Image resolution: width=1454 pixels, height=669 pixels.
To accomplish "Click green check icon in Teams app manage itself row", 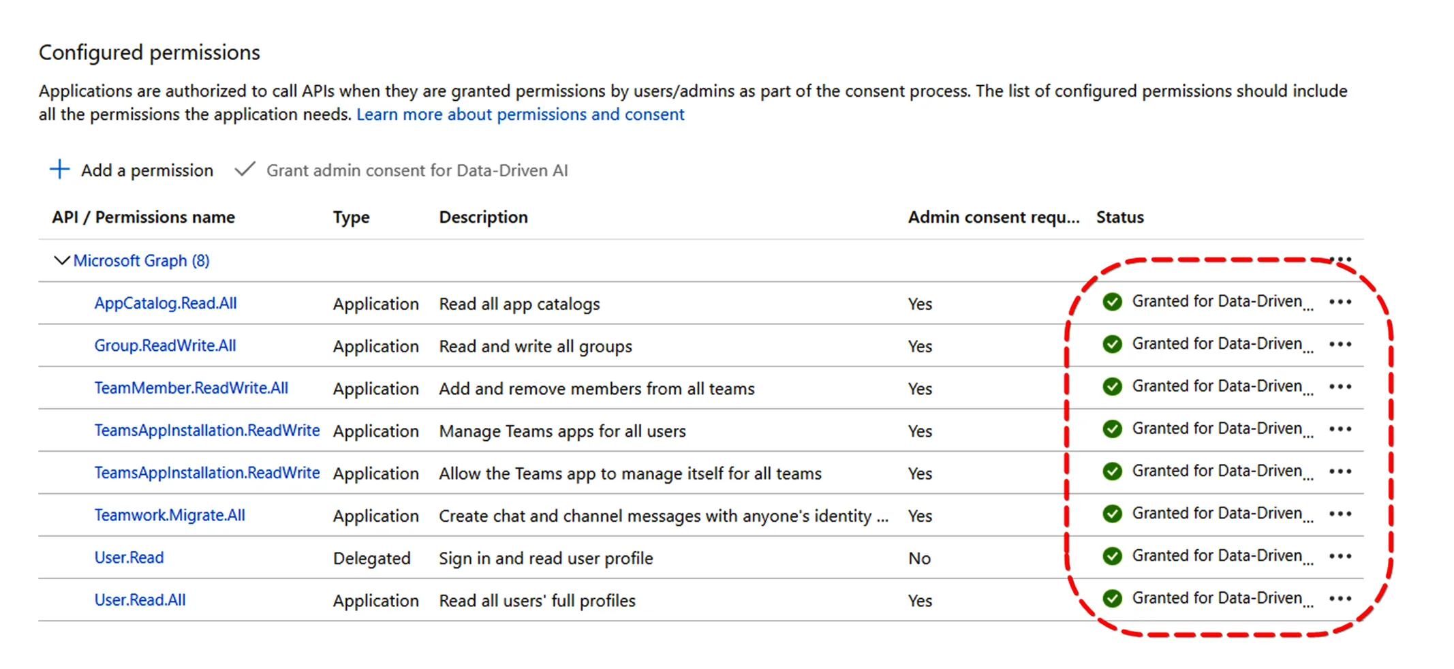I will [x=1112, y=471].
